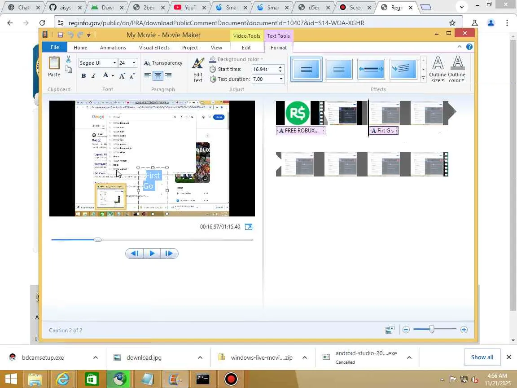This screenshot has width=517, height=388.
Task: Grow font size with larger A icon
Action: click(x=122, y=76)
